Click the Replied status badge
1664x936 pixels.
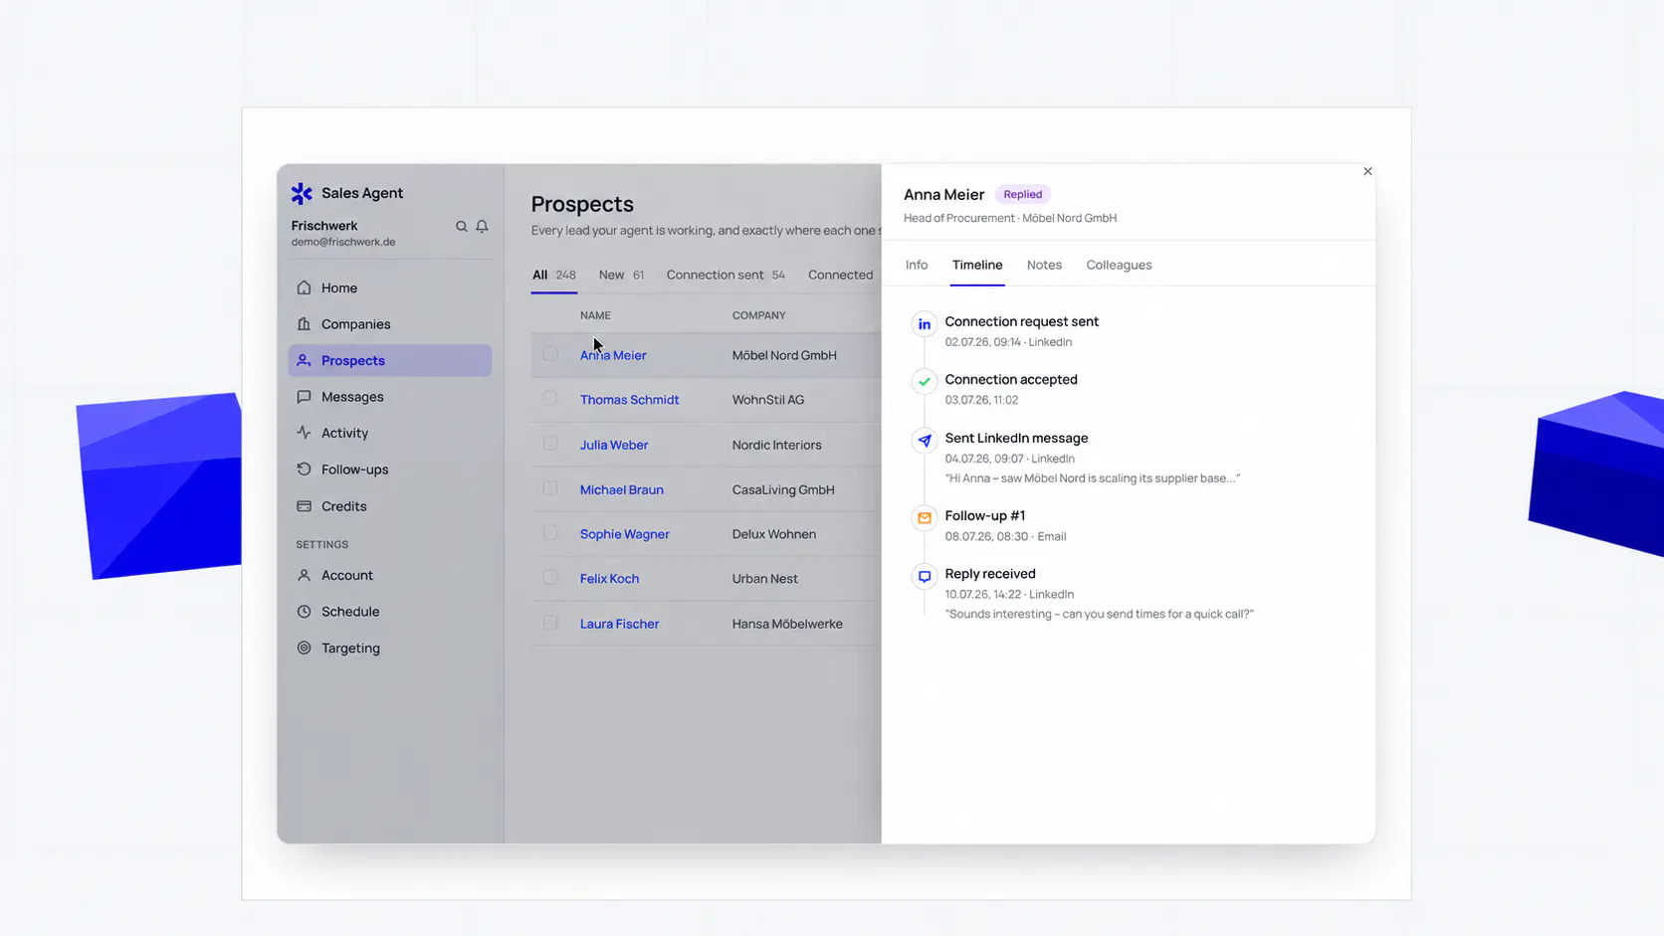coord(1022,194)
